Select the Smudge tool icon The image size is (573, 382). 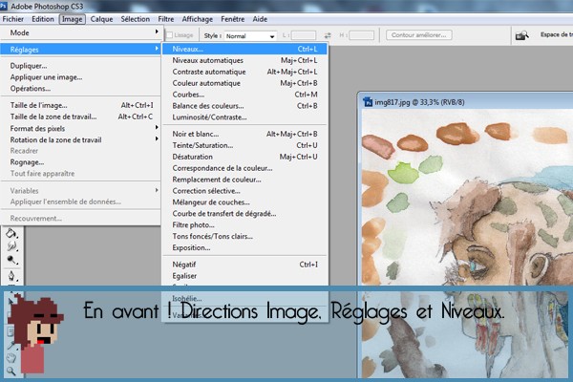[11, 246]
